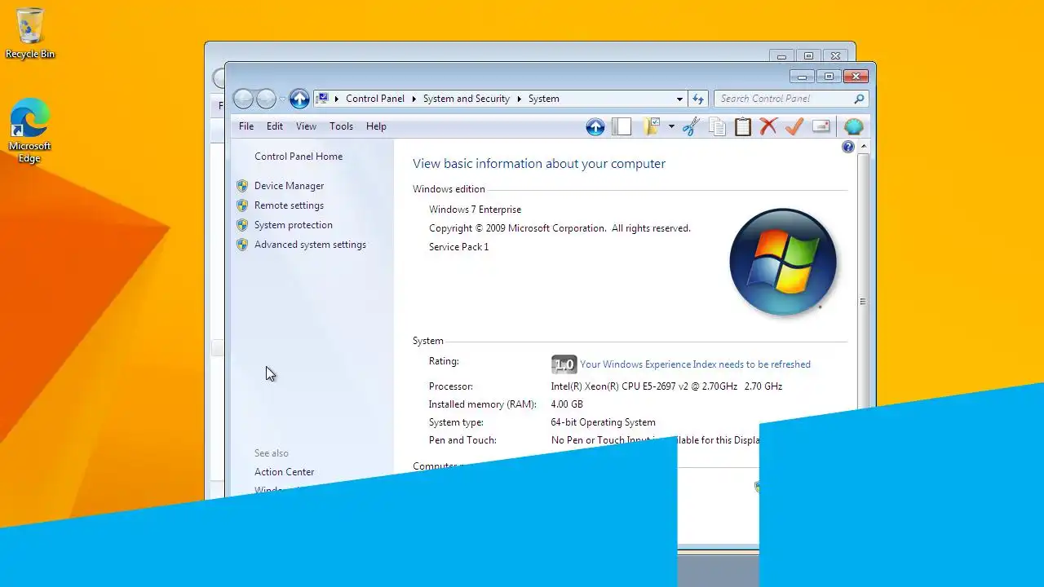The width and height of the screenshot is (1044, 587).
Task: Click the scrollbar up arrow
Action: click(863, 147)
